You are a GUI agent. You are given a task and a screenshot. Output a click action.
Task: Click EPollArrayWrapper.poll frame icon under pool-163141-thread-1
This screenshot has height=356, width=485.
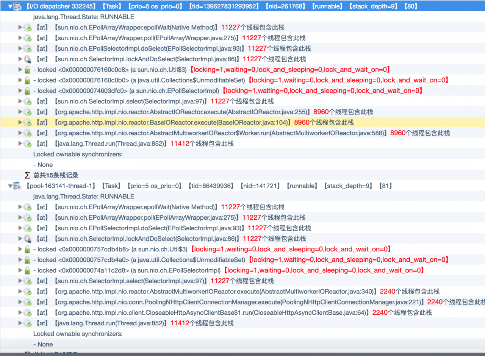(x=27, y=218)
